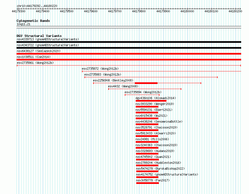
Task: Open nsv4438206 (GenomeinaBottle) label
Action: [x=159, y=121]
